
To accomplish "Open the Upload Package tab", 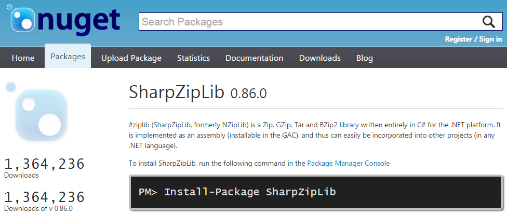I will pos(131,58).
